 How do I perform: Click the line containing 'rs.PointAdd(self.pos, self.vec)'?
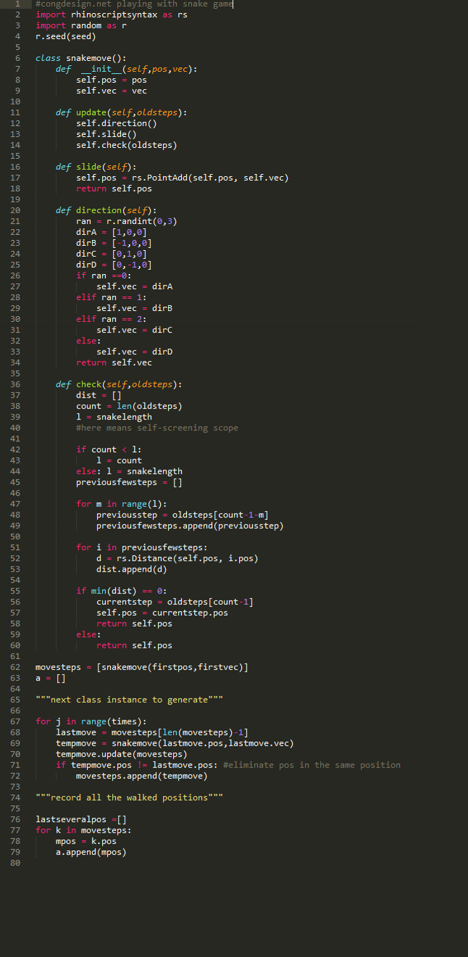coord(183,178)
